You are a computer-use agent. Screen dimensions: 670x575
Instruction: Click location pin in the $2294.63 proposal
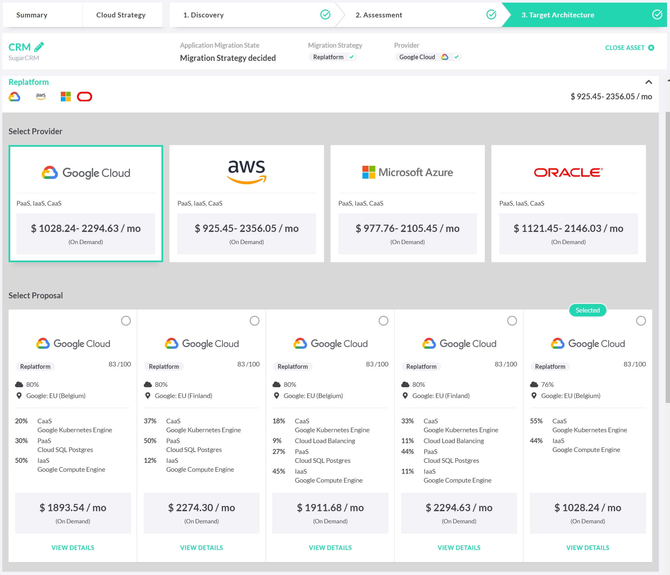405,396
